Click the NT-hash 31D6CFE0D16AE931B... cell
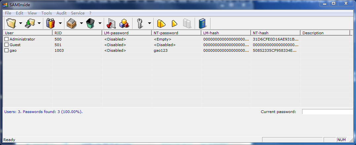Screen dimensions: 356x145 pyautogui.click(x=276, y=39)
